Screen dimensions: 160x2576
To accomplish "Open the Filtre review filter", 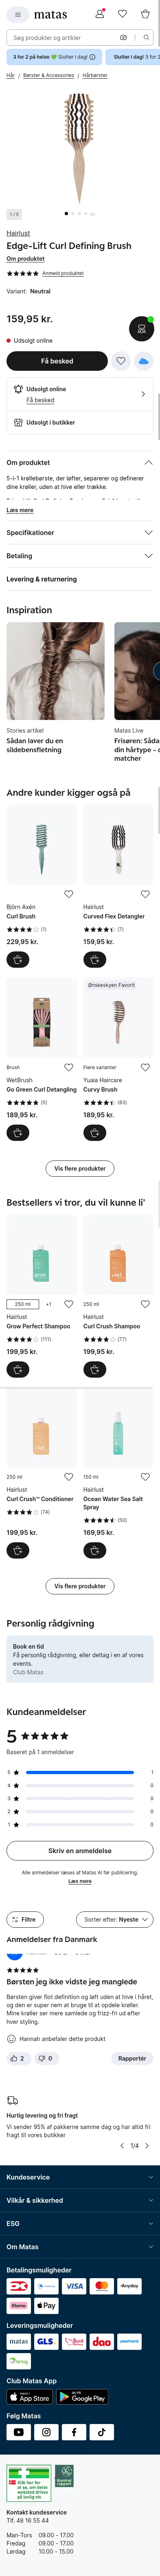I will coord(25,1919).
